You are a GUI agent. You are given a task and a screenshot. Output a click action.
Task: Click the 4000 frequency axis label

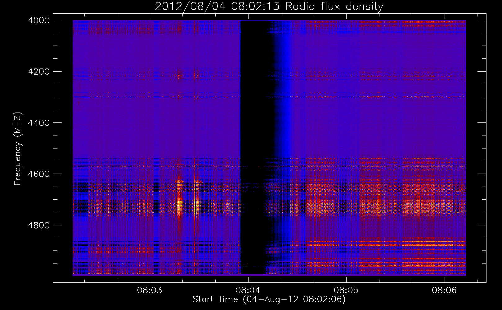coord(39,20)
